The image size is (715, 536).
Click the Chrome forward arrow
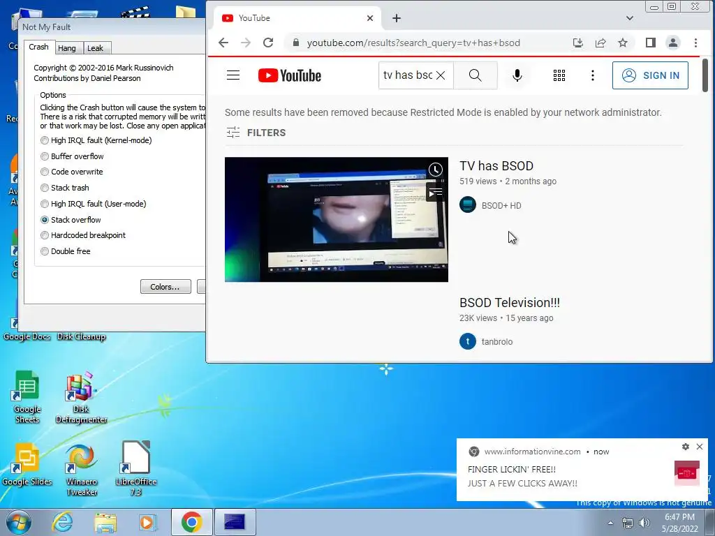click(x=246, y=43)
